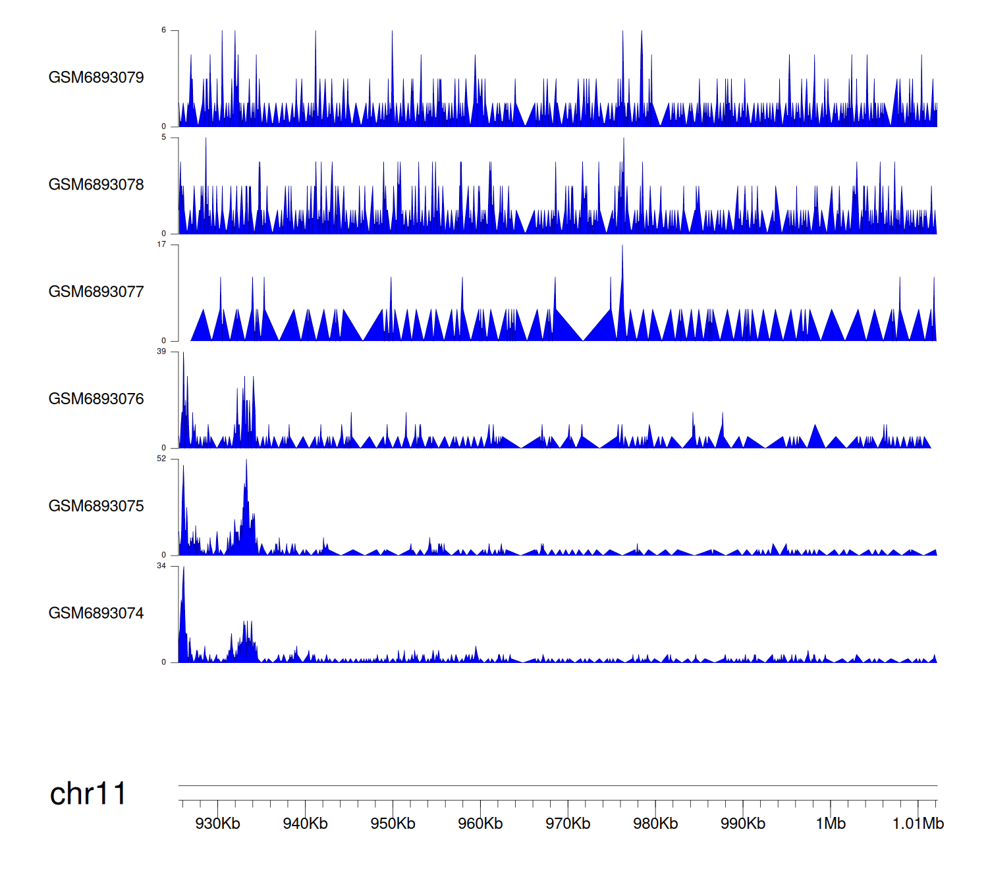The image size is (988, 869).
Task: Select the 960Kb axis label
Action: coord(480,824)
